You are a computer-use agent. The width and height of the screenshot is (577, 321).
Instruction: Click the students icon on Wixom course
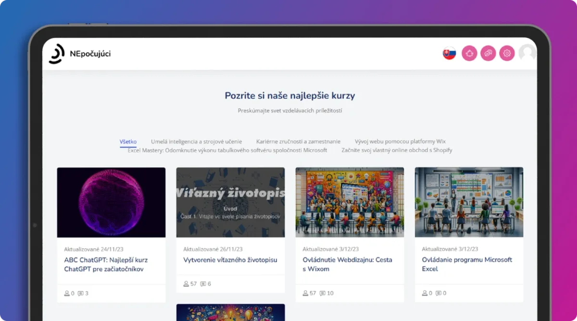305,293
